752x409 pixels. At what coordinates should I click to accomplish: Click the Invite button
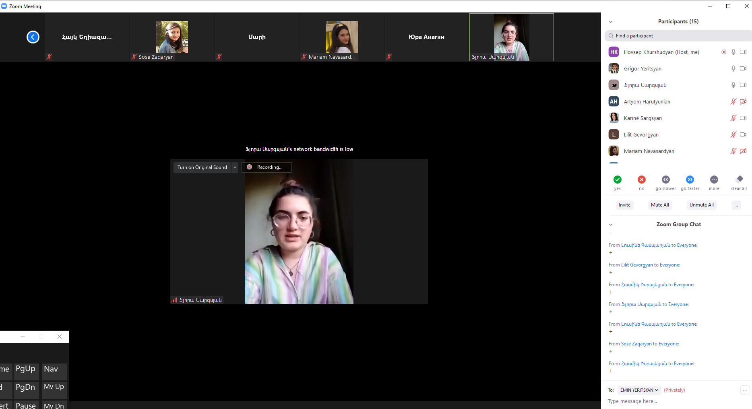(x=625, y=205)
